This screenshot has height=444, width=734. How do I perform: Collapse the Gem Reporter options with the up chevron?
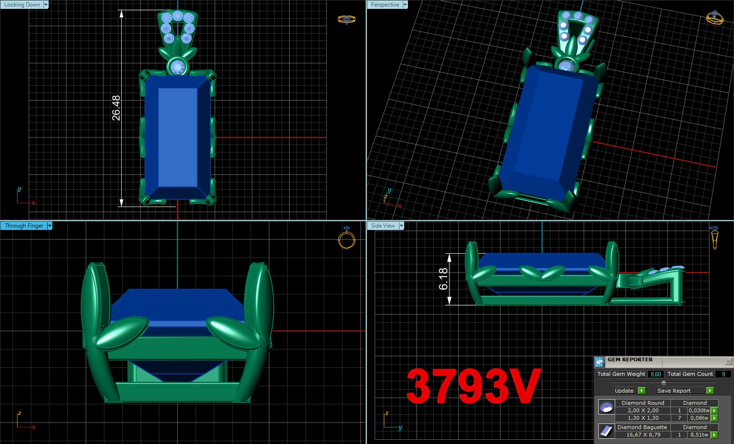[664, 382]
